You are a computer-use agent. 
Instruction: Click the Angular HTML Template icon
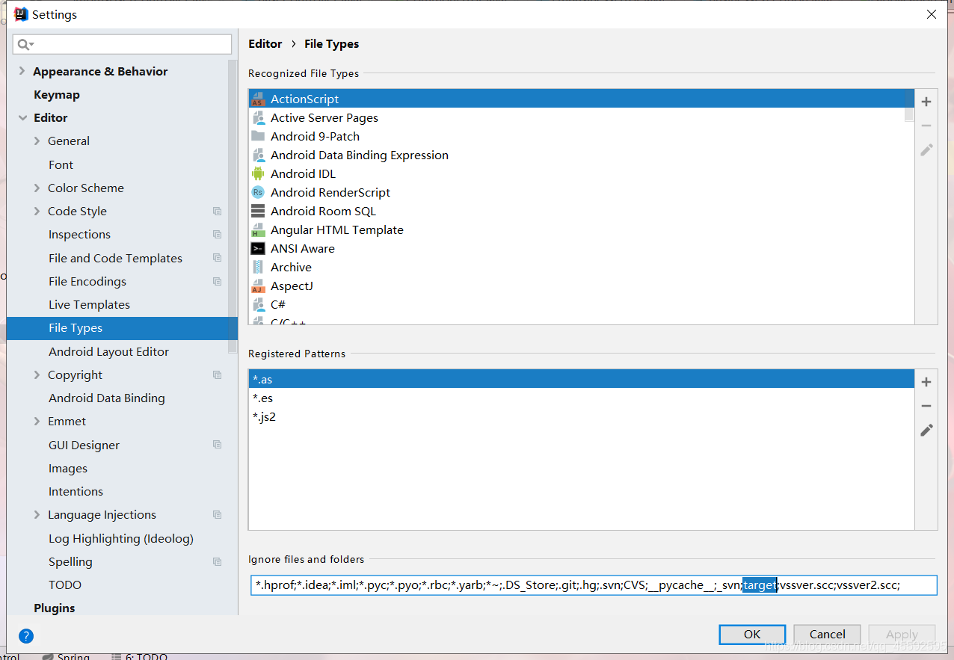pyautogui.click(x=258, y=229)
